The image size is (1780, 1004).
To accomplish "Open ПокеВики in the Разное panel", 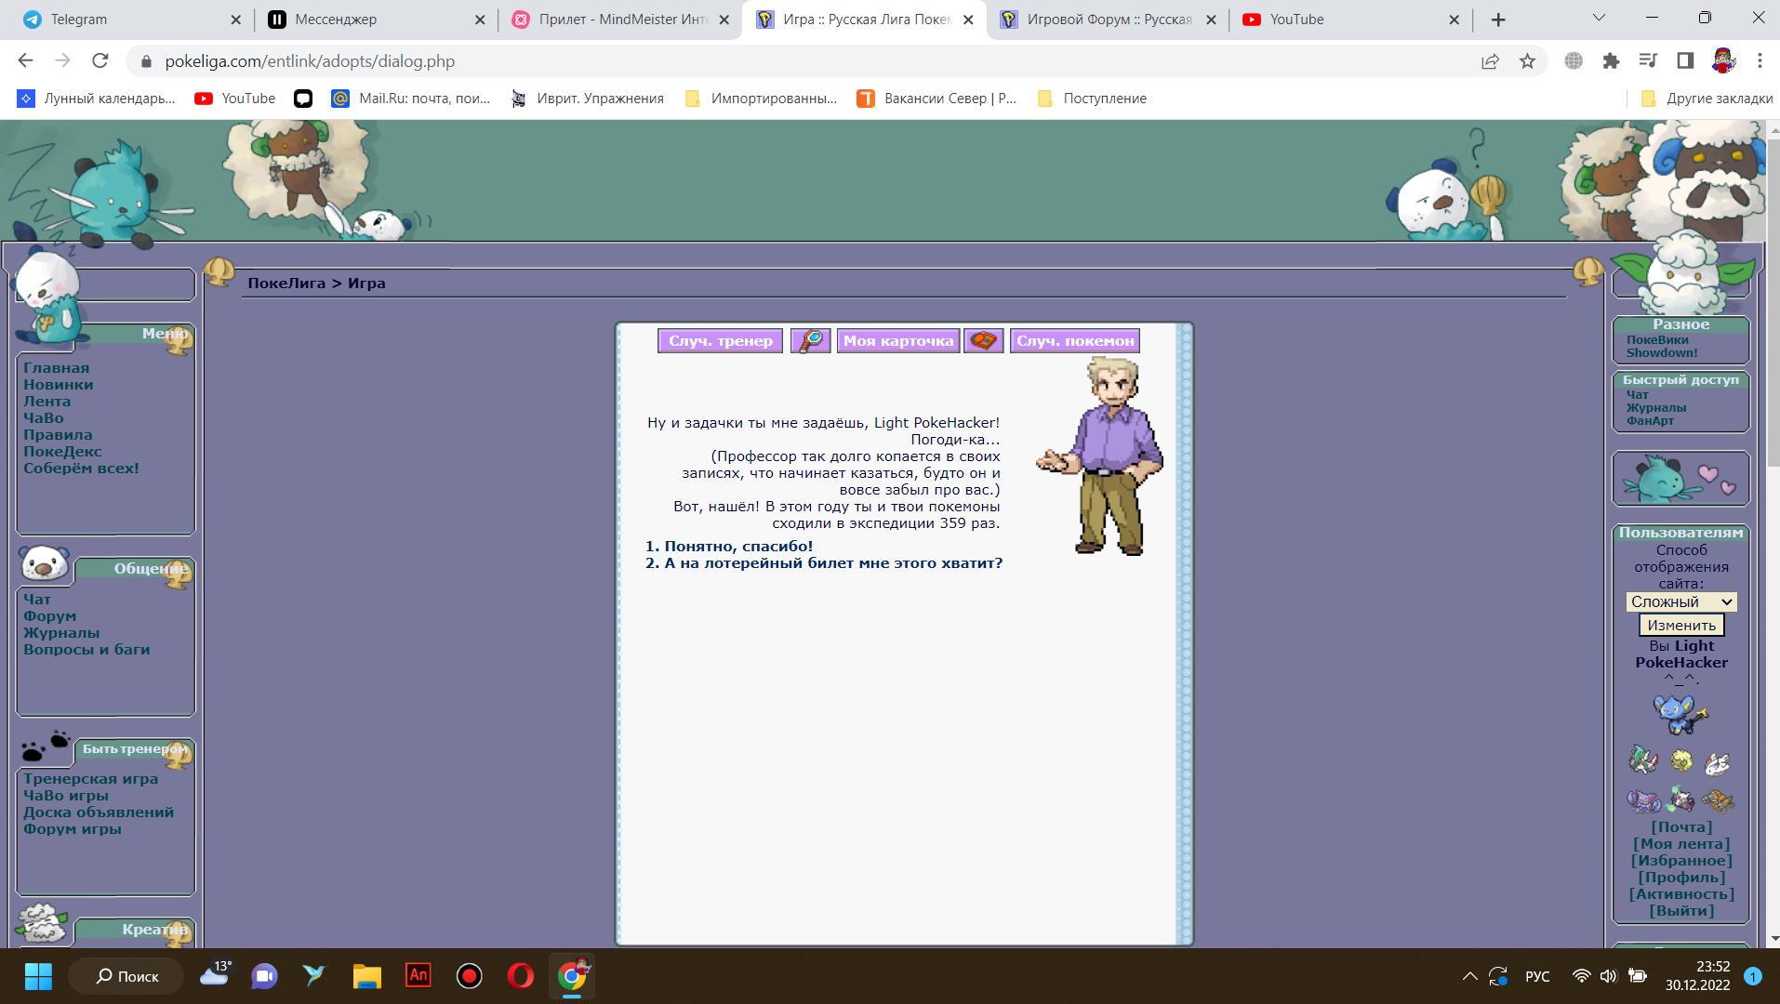I will (1657, 340).
